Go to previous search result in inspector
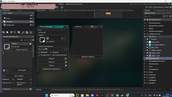Image resolution: width=172 pixels, height=97 pixels. click(x=25, y=40)
